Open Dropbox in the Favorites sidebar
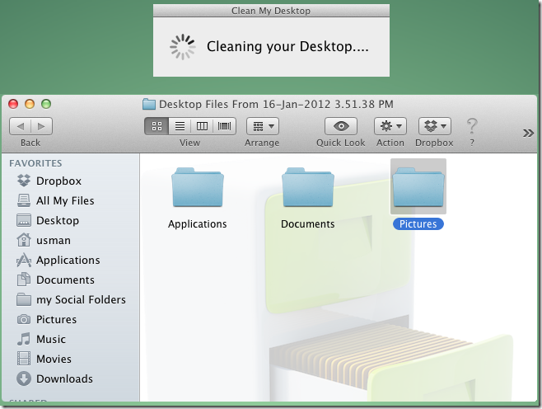 click(x=70, y=181)
